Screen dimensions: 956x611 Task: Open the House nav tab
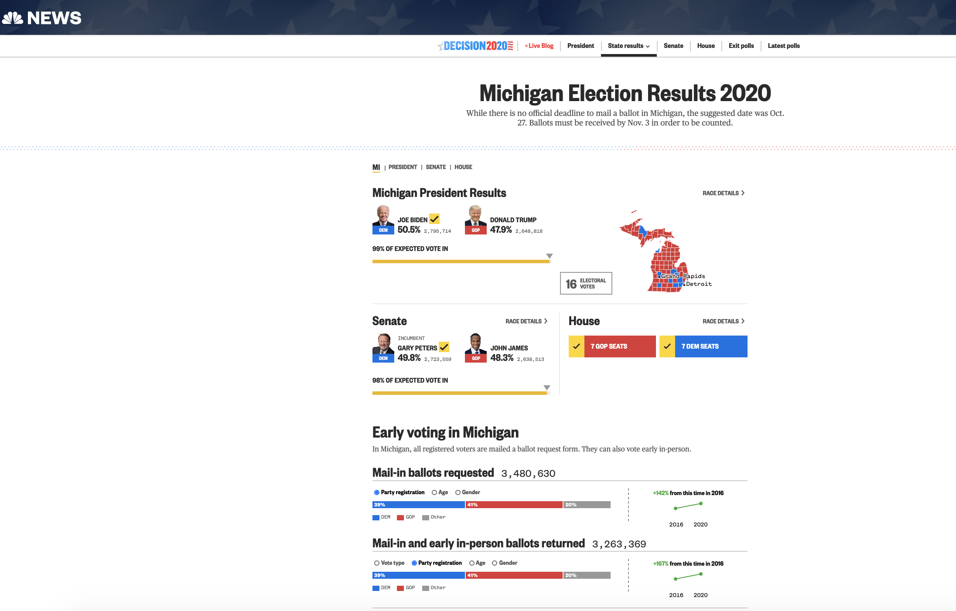pyautogui.click(x=706, y=46)
